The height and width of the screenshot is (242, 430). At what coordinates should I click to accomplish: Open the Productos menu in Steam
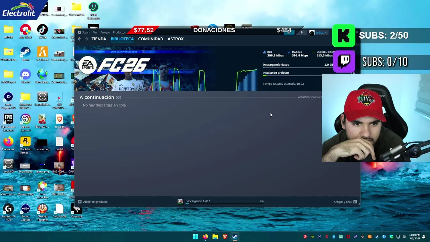coord(119,33)
